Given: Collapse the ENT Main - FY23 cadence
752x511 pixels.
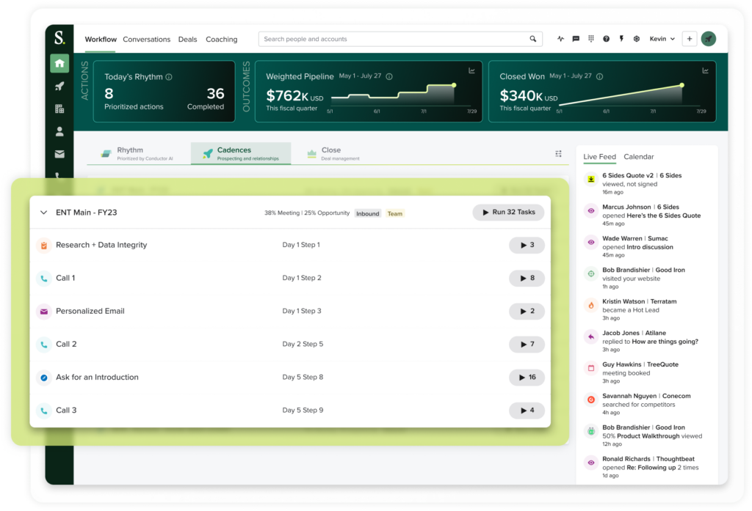Looking at the screenshot, I should [x=43, y=212].
